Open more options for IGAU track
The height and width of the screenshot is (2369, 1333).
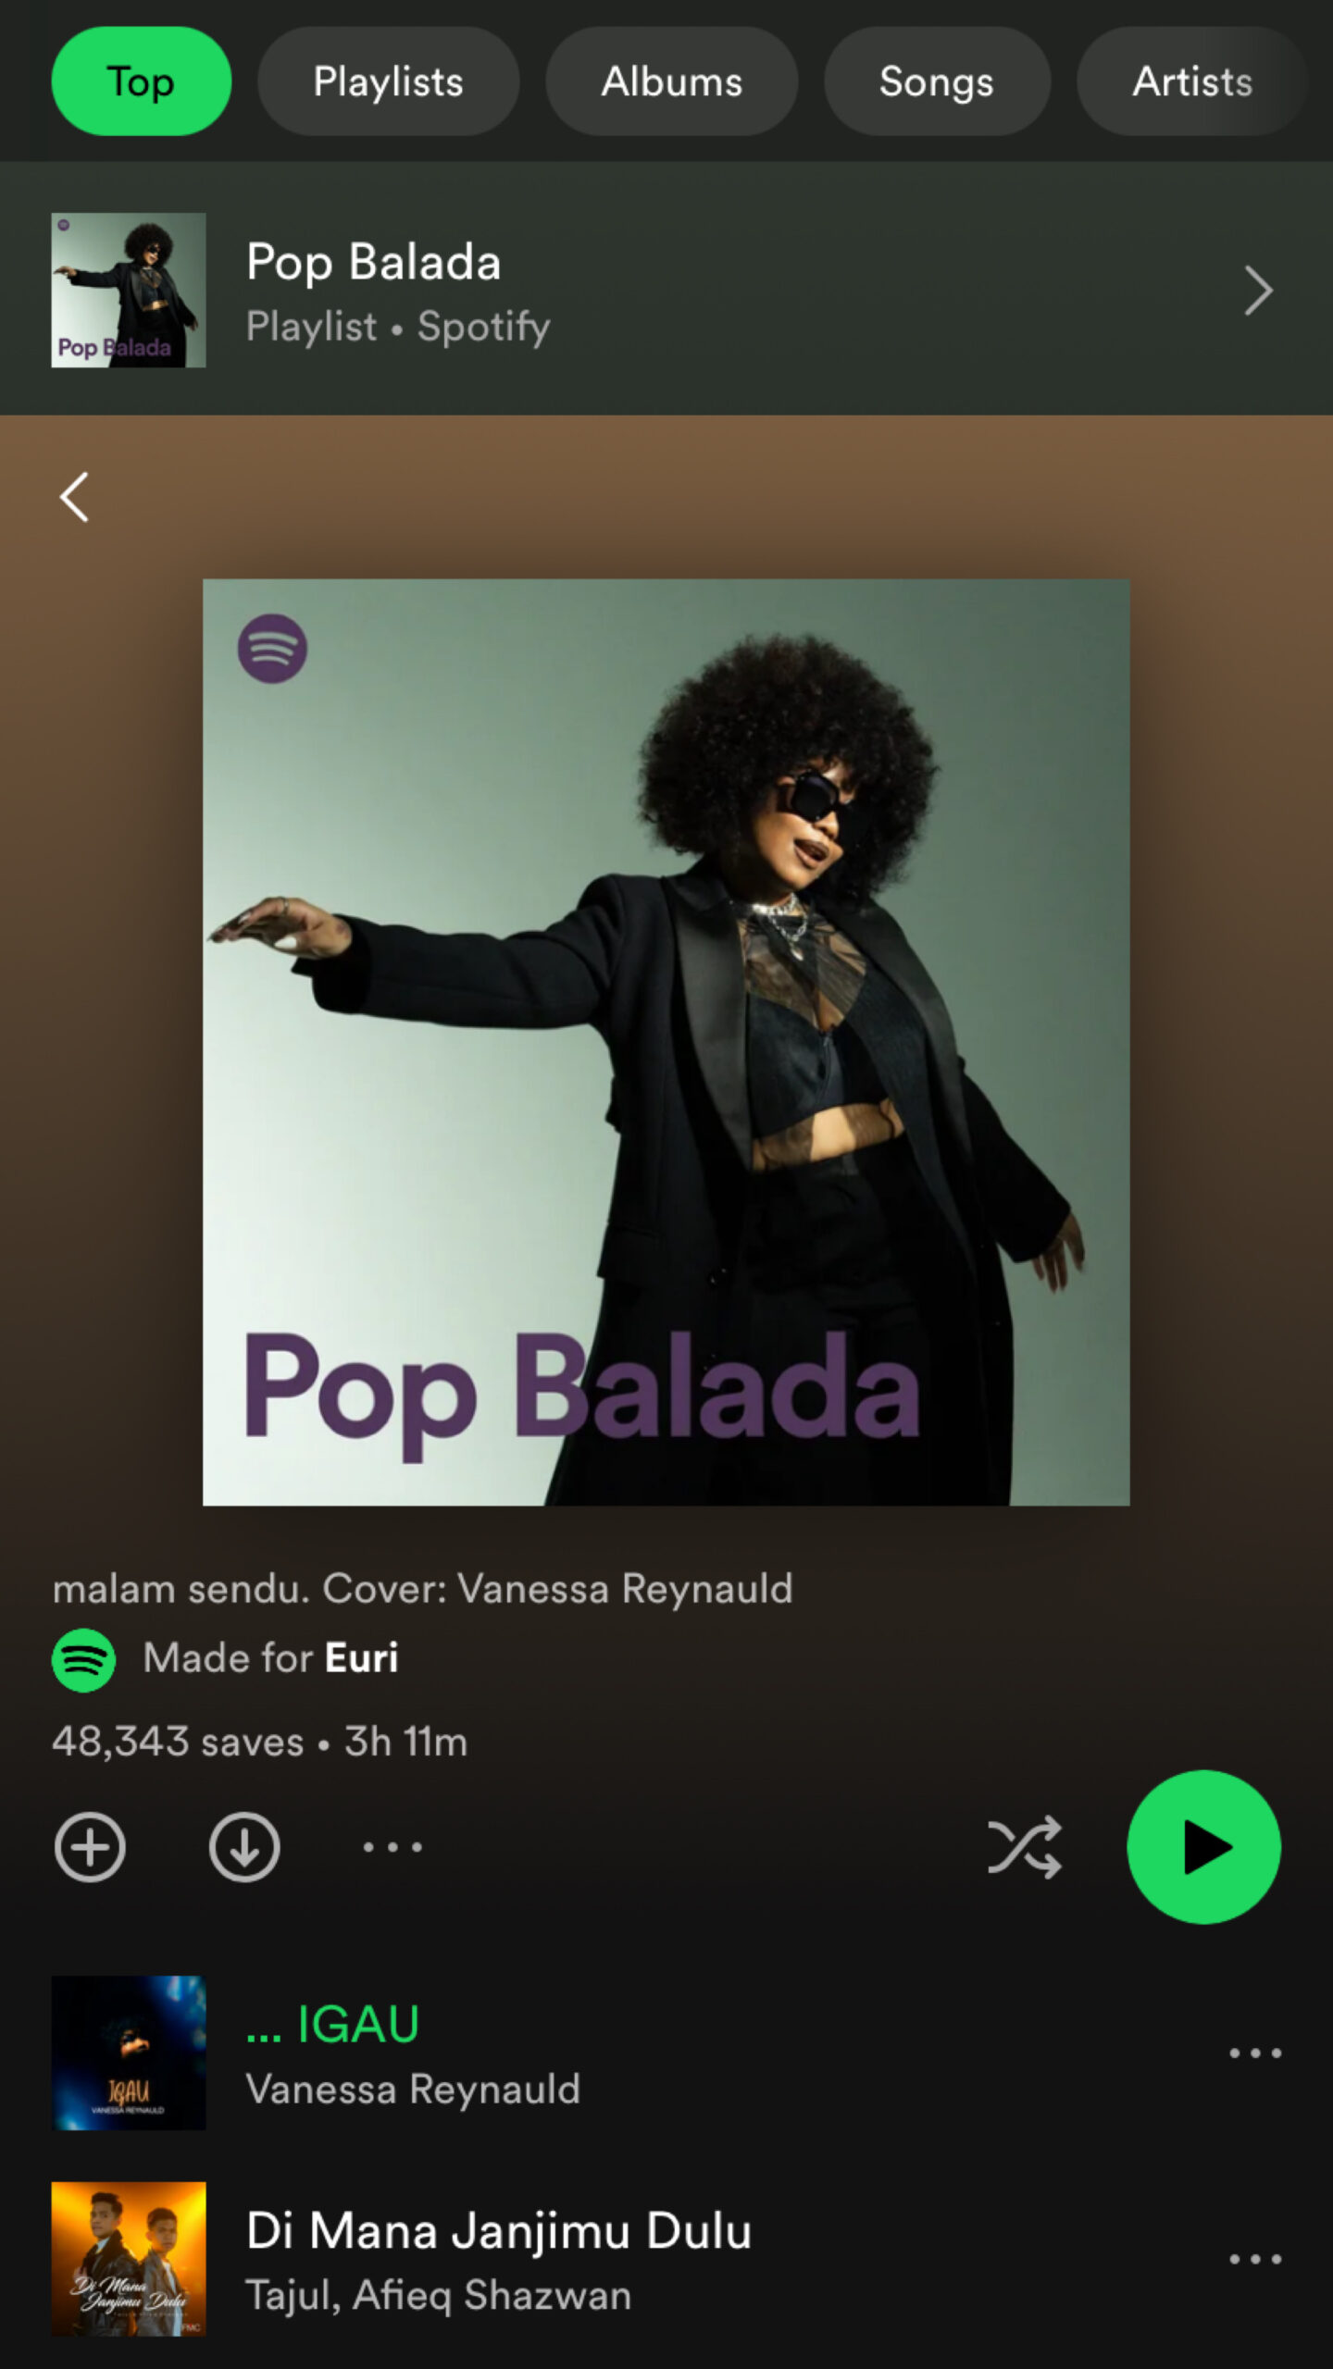[x=1255, y=2053]
